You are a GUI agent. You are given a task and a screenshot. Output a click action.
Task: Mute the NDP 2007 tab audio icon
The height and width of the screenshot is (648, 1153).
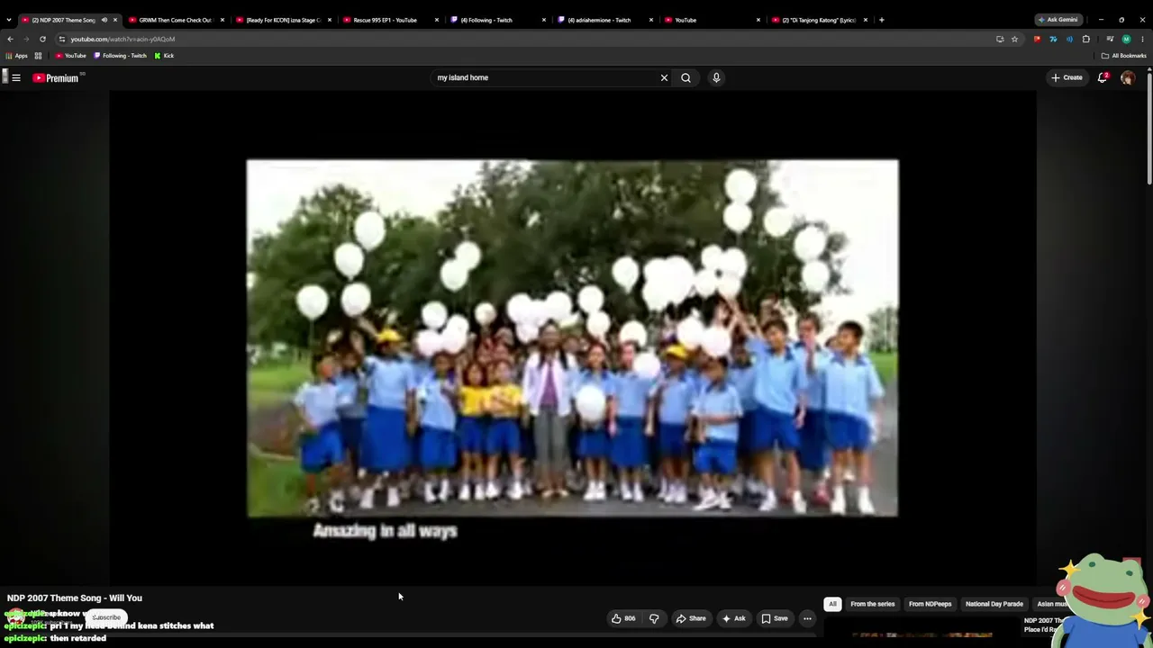click(104, 20)
